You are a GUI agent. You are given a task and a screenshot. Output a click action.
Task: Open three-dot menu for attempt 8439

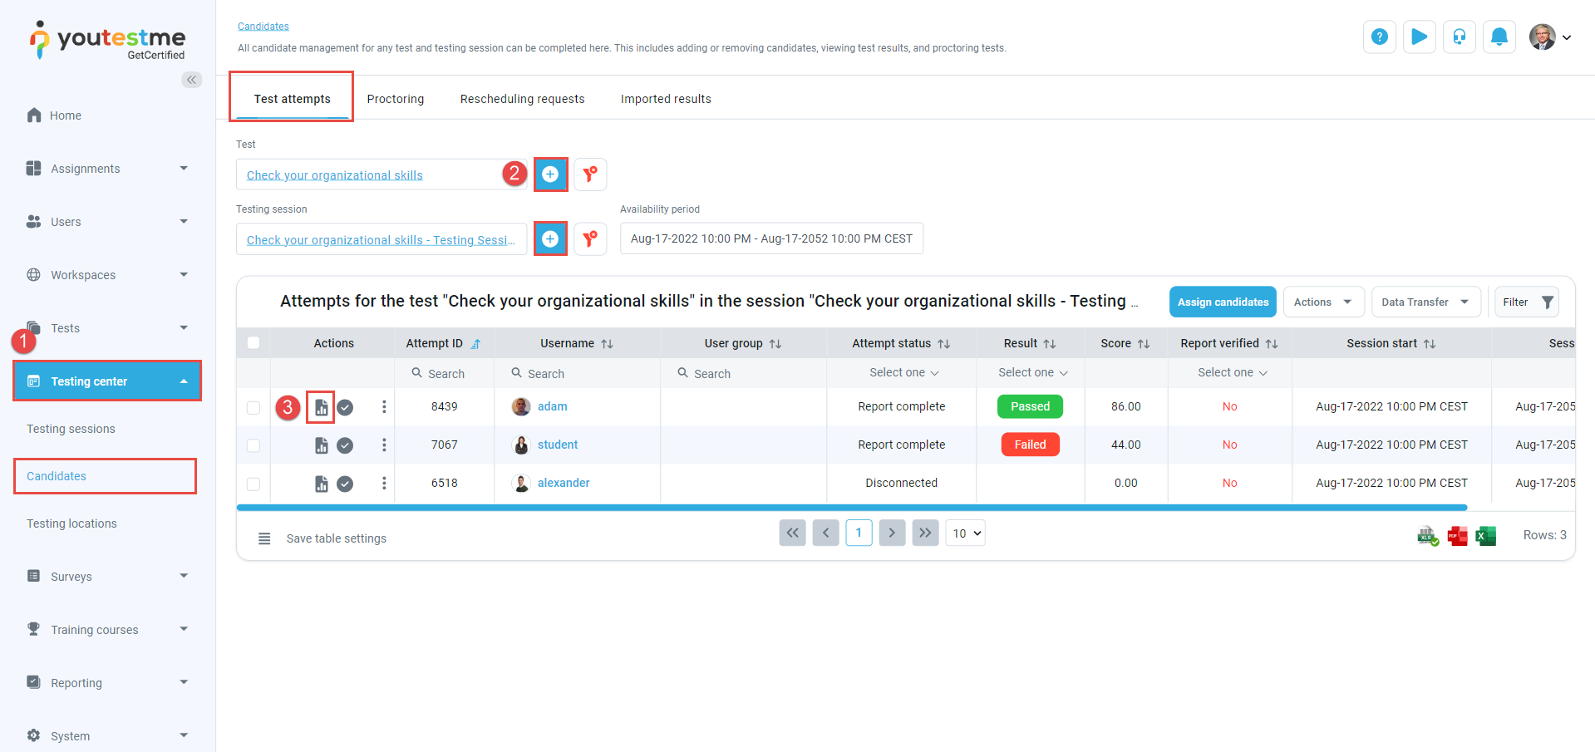click(384, 406)
